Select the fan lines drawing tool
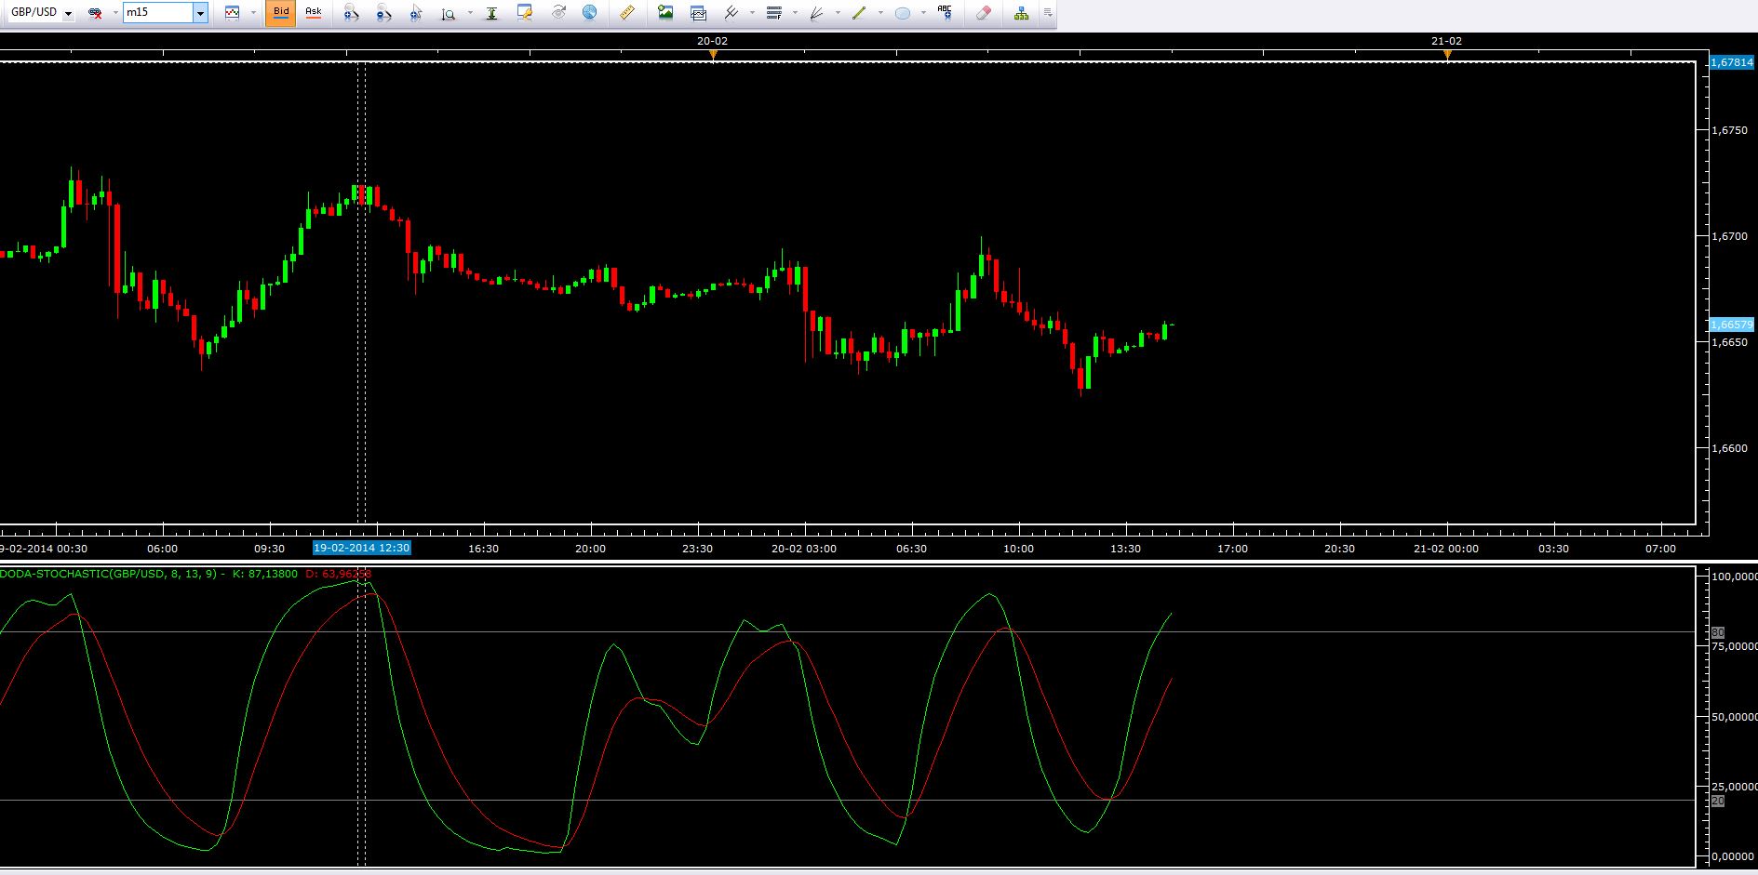 [x=816, y=13]
